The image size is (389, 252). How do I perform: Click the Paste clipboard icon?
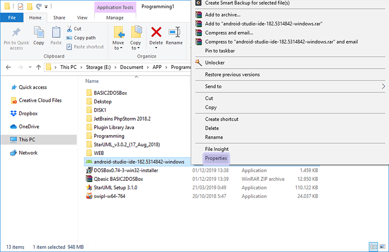coord(56,33)
